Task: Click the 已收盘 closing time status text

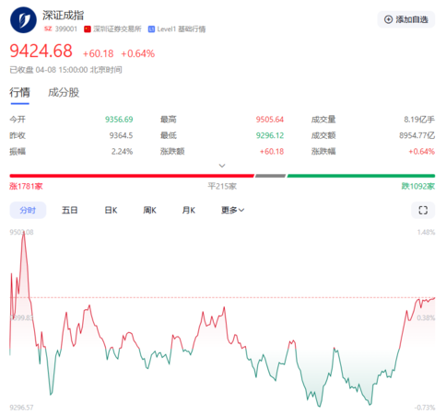Action: tap(65, 70)
